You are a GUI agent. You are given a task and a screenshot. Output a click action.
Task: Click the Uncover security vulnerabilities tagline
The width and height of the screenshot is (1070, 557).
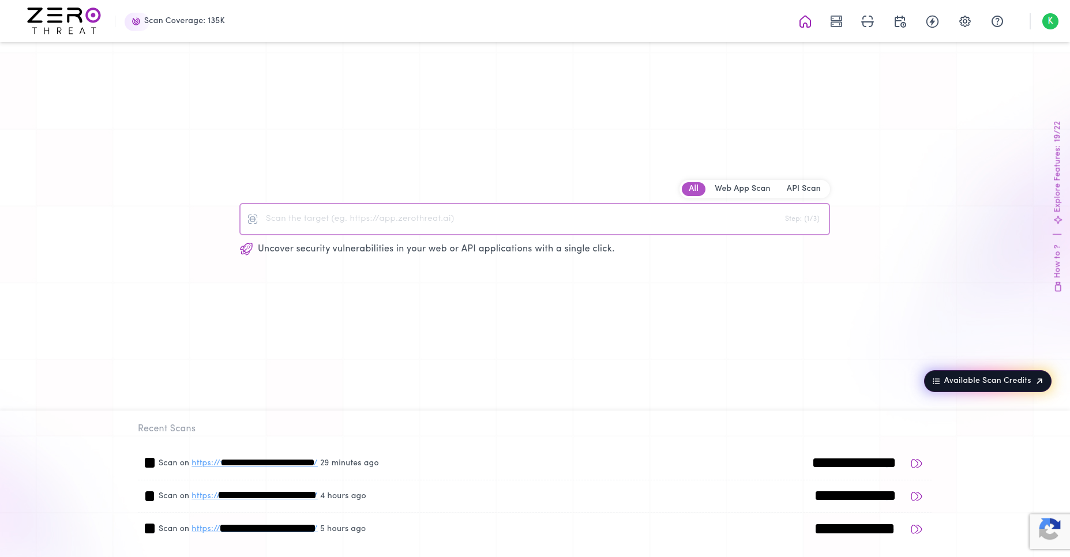point(436,249)
